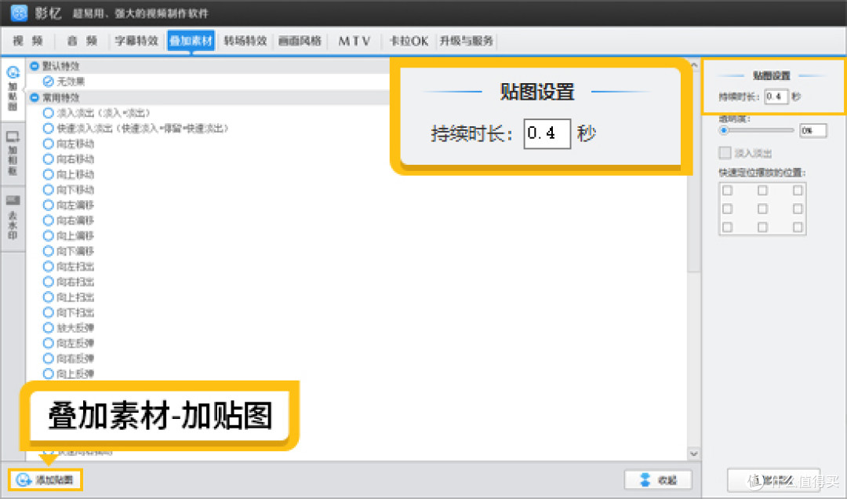
Task: Click the small 持续时长 field in the right panel
Action: (x=776, y=97)
